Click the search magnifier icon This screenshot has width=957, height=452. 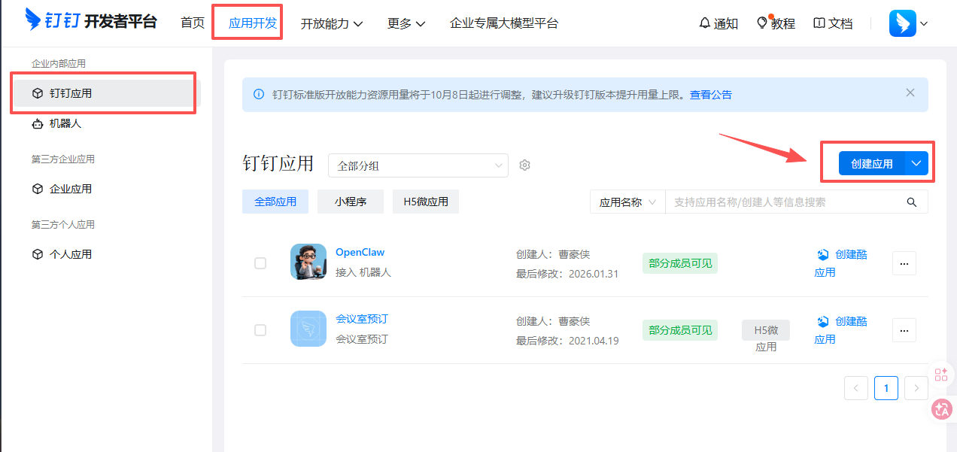(x=912, y=202)
